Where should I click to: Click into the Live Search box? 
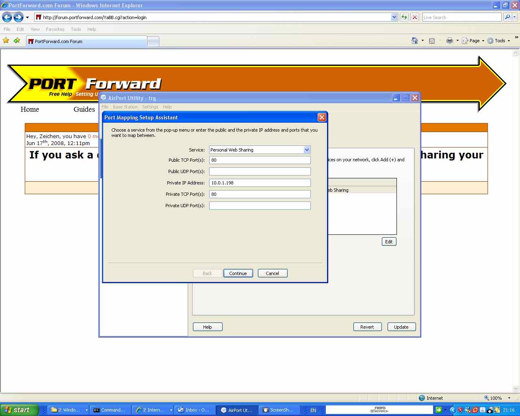tap(461, 17)
